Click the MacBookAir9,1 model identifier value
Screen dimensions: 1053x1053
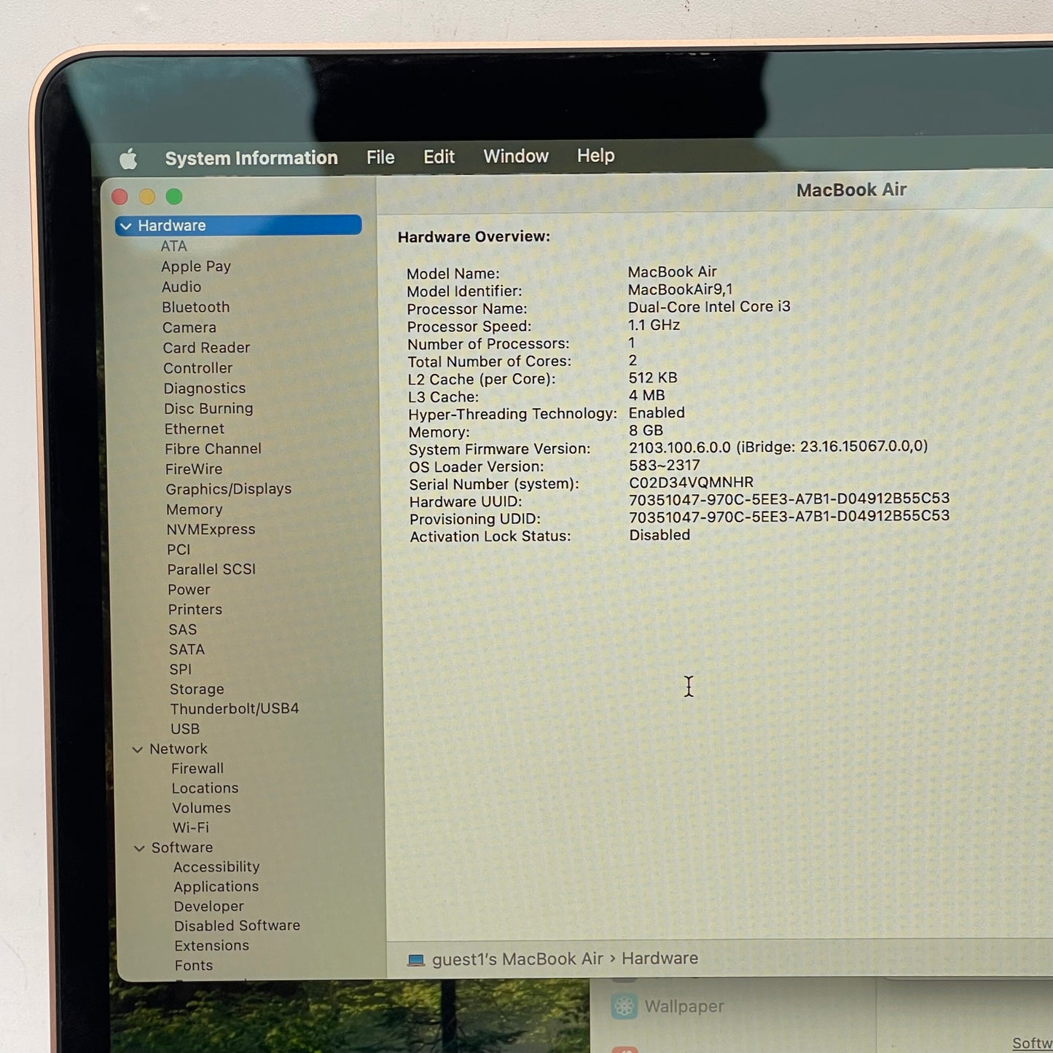pos(681,289)
